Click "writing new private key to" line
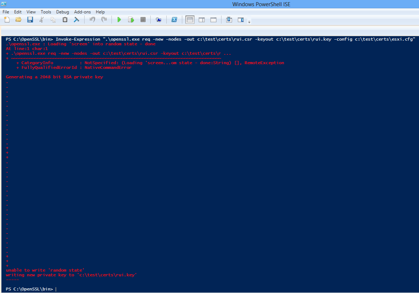The height and width of the screenshot is (293, 419). tap(72, 275)
